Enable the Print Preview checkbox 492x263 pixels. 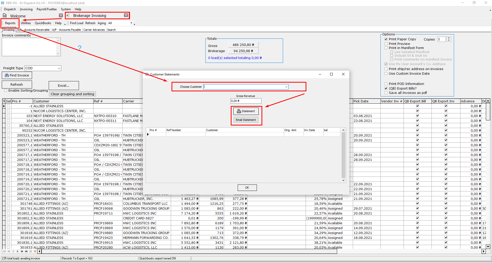point(386,44)
